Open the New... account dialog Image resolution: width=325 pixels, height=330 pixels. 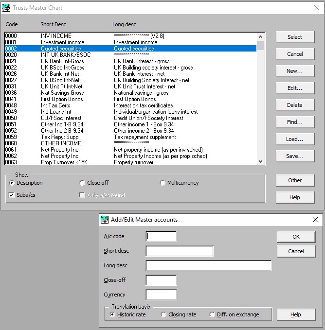tap(294, 71)
